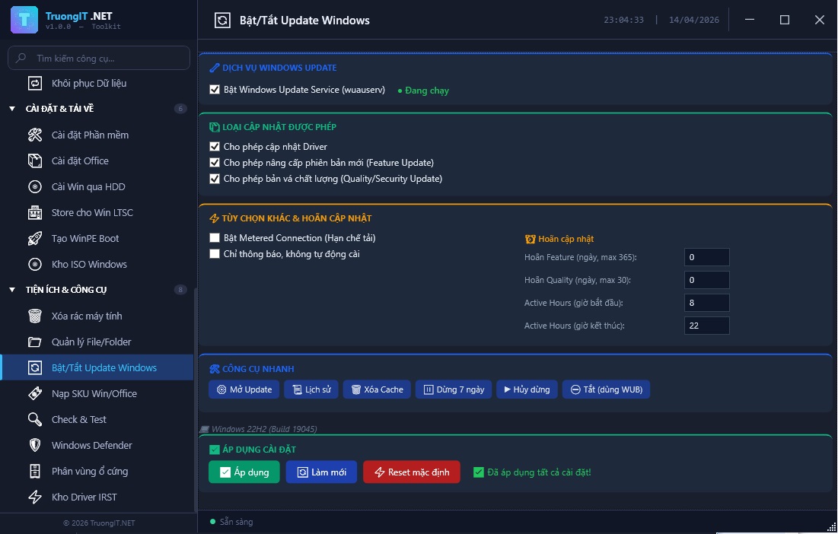This screenshot has width=838, height=534.
Task: Click the Cài đặt Phần mềm tools icon
Action: (33, 135)
